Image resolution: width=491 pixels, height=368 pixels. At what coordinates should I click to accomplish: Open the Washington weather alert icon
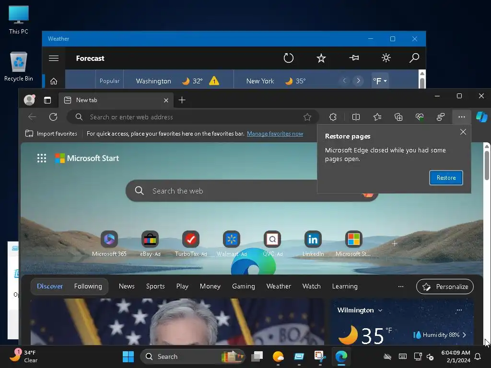coord(214,81)
